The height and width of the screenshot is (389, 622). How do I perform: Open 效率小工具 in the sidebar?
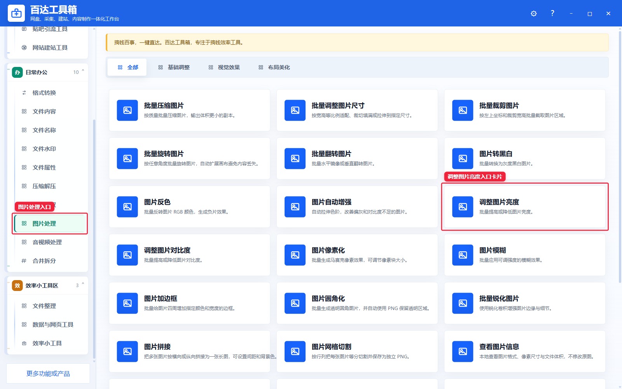(50, 343)
